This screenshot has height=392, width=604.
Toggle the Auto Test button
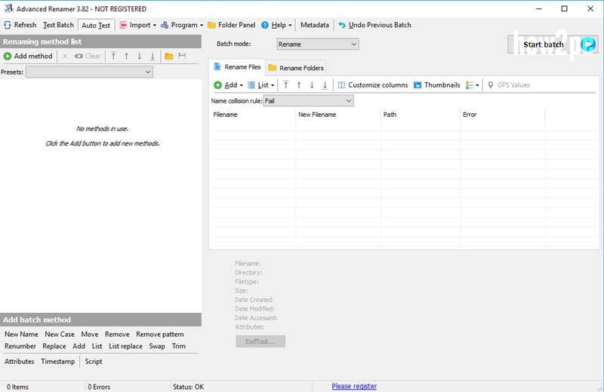coord(96,26)
